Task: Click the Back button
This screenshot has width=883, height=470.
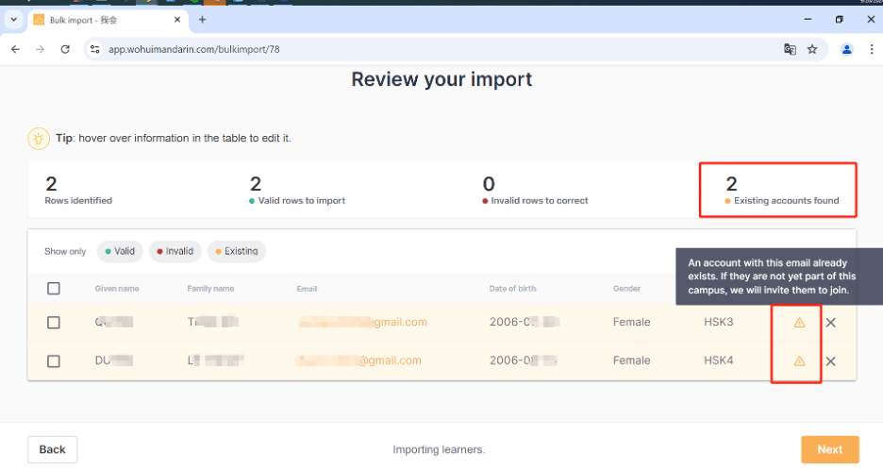Action: click(x=53, y=449)
